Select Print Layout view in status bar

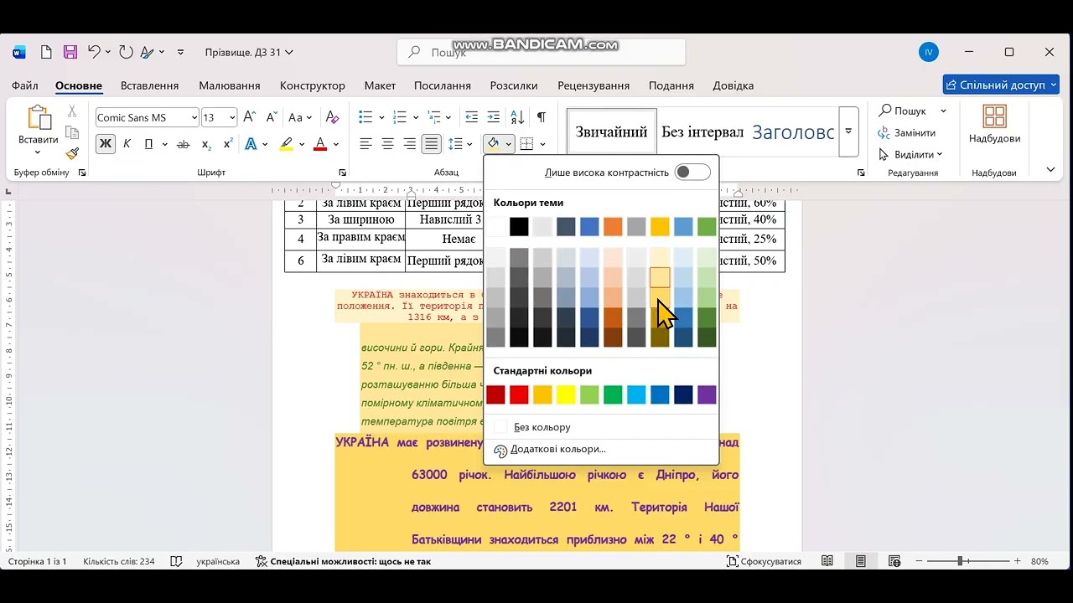point(861,561)
